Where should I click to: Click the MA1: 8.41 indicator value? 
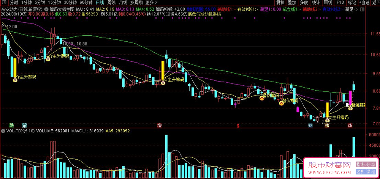click(85, 9)
